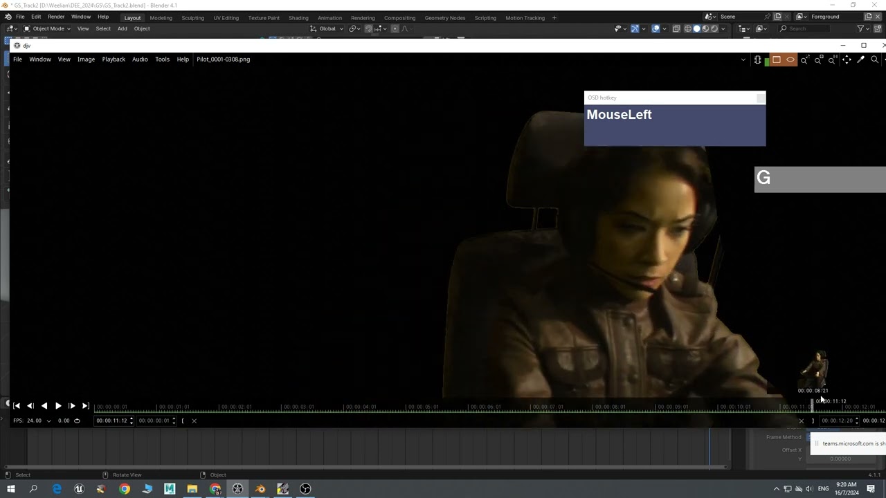
Task: Toggle the orange eye-shaped icon in djv toolbar
Action: [x=790, y=59]
